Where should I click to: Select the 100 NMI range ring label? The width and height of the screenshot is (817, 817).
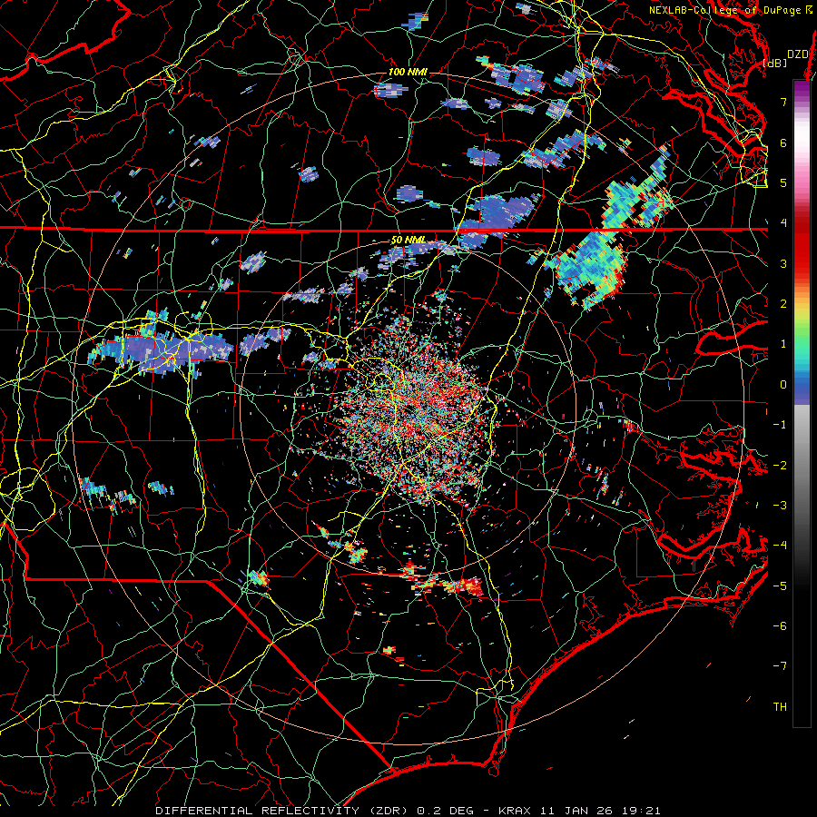click(408, 72)
